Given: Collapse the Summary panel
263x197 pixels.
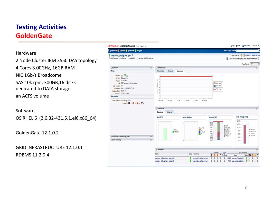Looking at the screenshot, I should click(111, 68).
